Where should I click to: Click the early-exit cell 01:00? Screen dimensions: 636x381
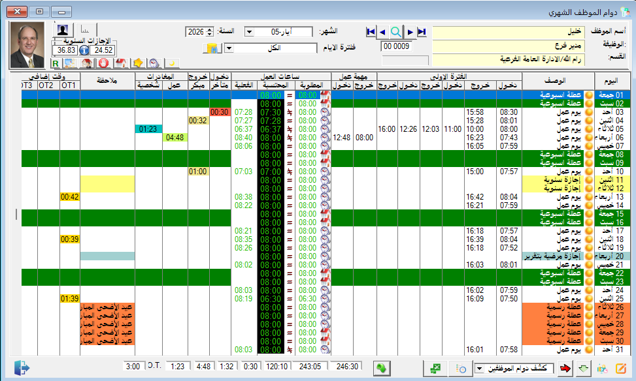pos(198,172)
